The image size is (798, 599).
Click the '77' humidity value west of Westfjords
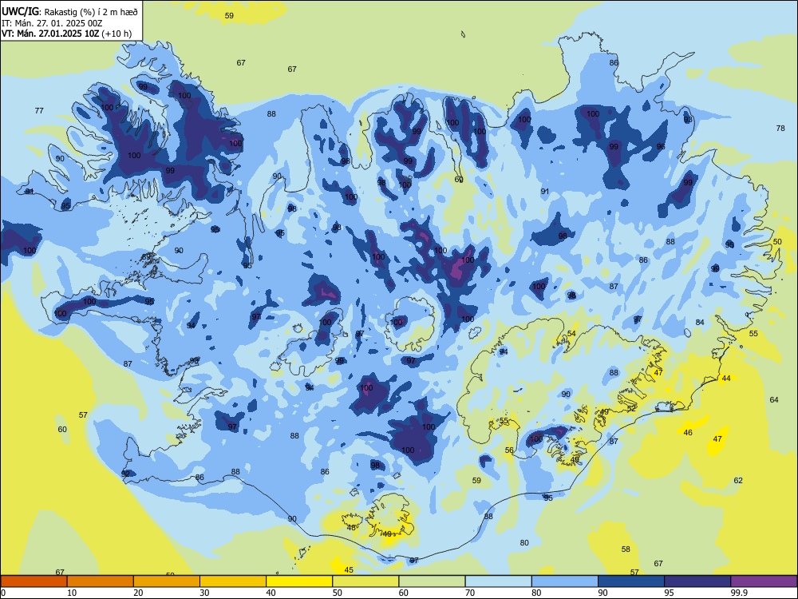(39, 110)
